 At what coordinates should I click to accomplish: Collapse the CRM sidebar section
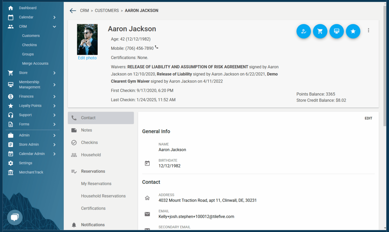54,26
